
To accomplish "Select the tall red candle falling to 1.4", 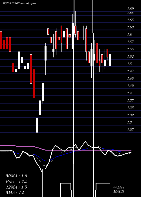I will [x=34, y=83].
